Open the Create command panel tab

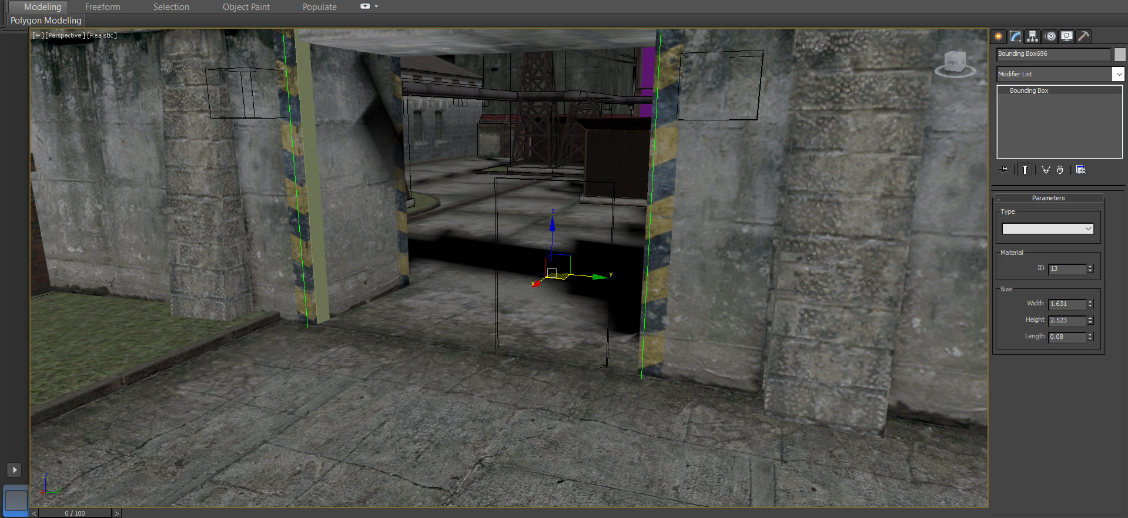(x=999, y=36)
